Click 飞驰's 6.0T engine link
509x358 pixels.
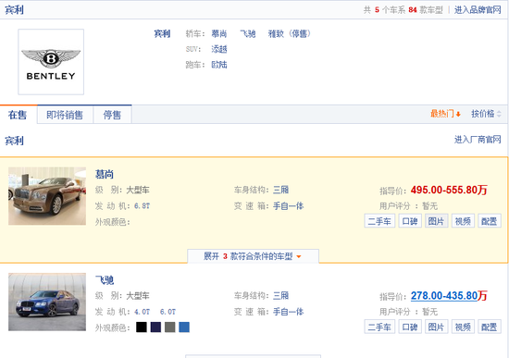[x=168, y=312]
